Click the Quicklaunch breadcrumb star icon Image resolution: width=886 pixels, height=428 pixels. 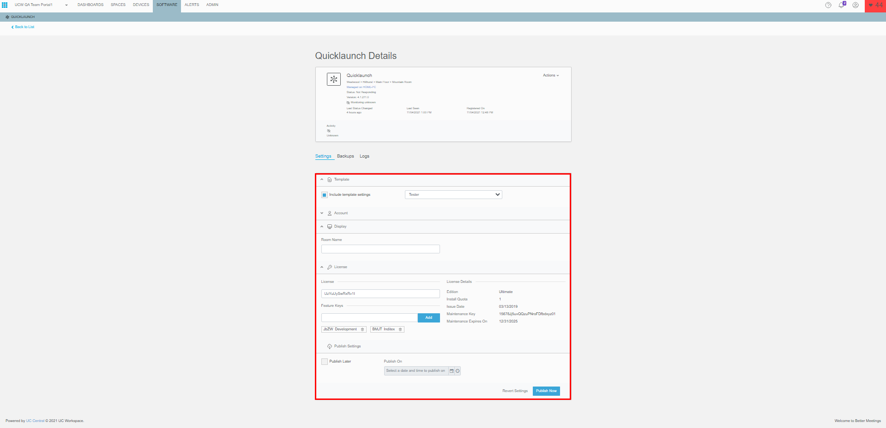[x=7, y=17]
